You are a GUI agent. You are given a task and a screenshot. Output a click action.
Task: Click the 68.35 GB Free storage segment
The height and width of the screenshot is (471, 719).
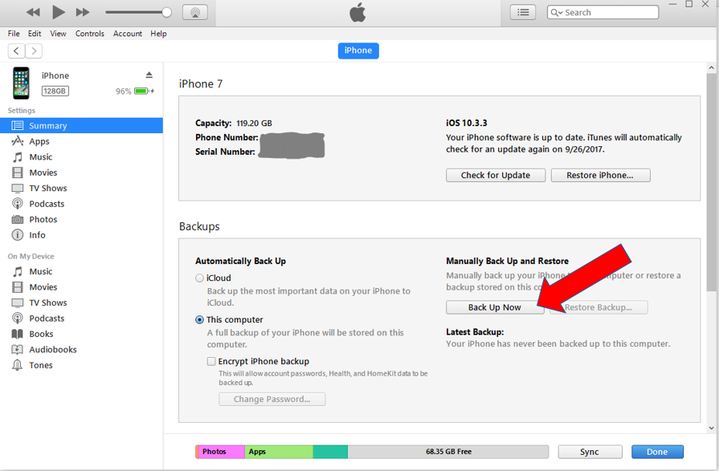(x=448, y=452)
